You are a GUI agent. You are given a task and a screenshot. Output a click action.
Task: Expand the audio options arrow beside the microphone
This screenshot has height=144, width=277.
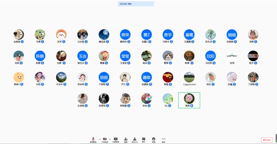point(100,139)
